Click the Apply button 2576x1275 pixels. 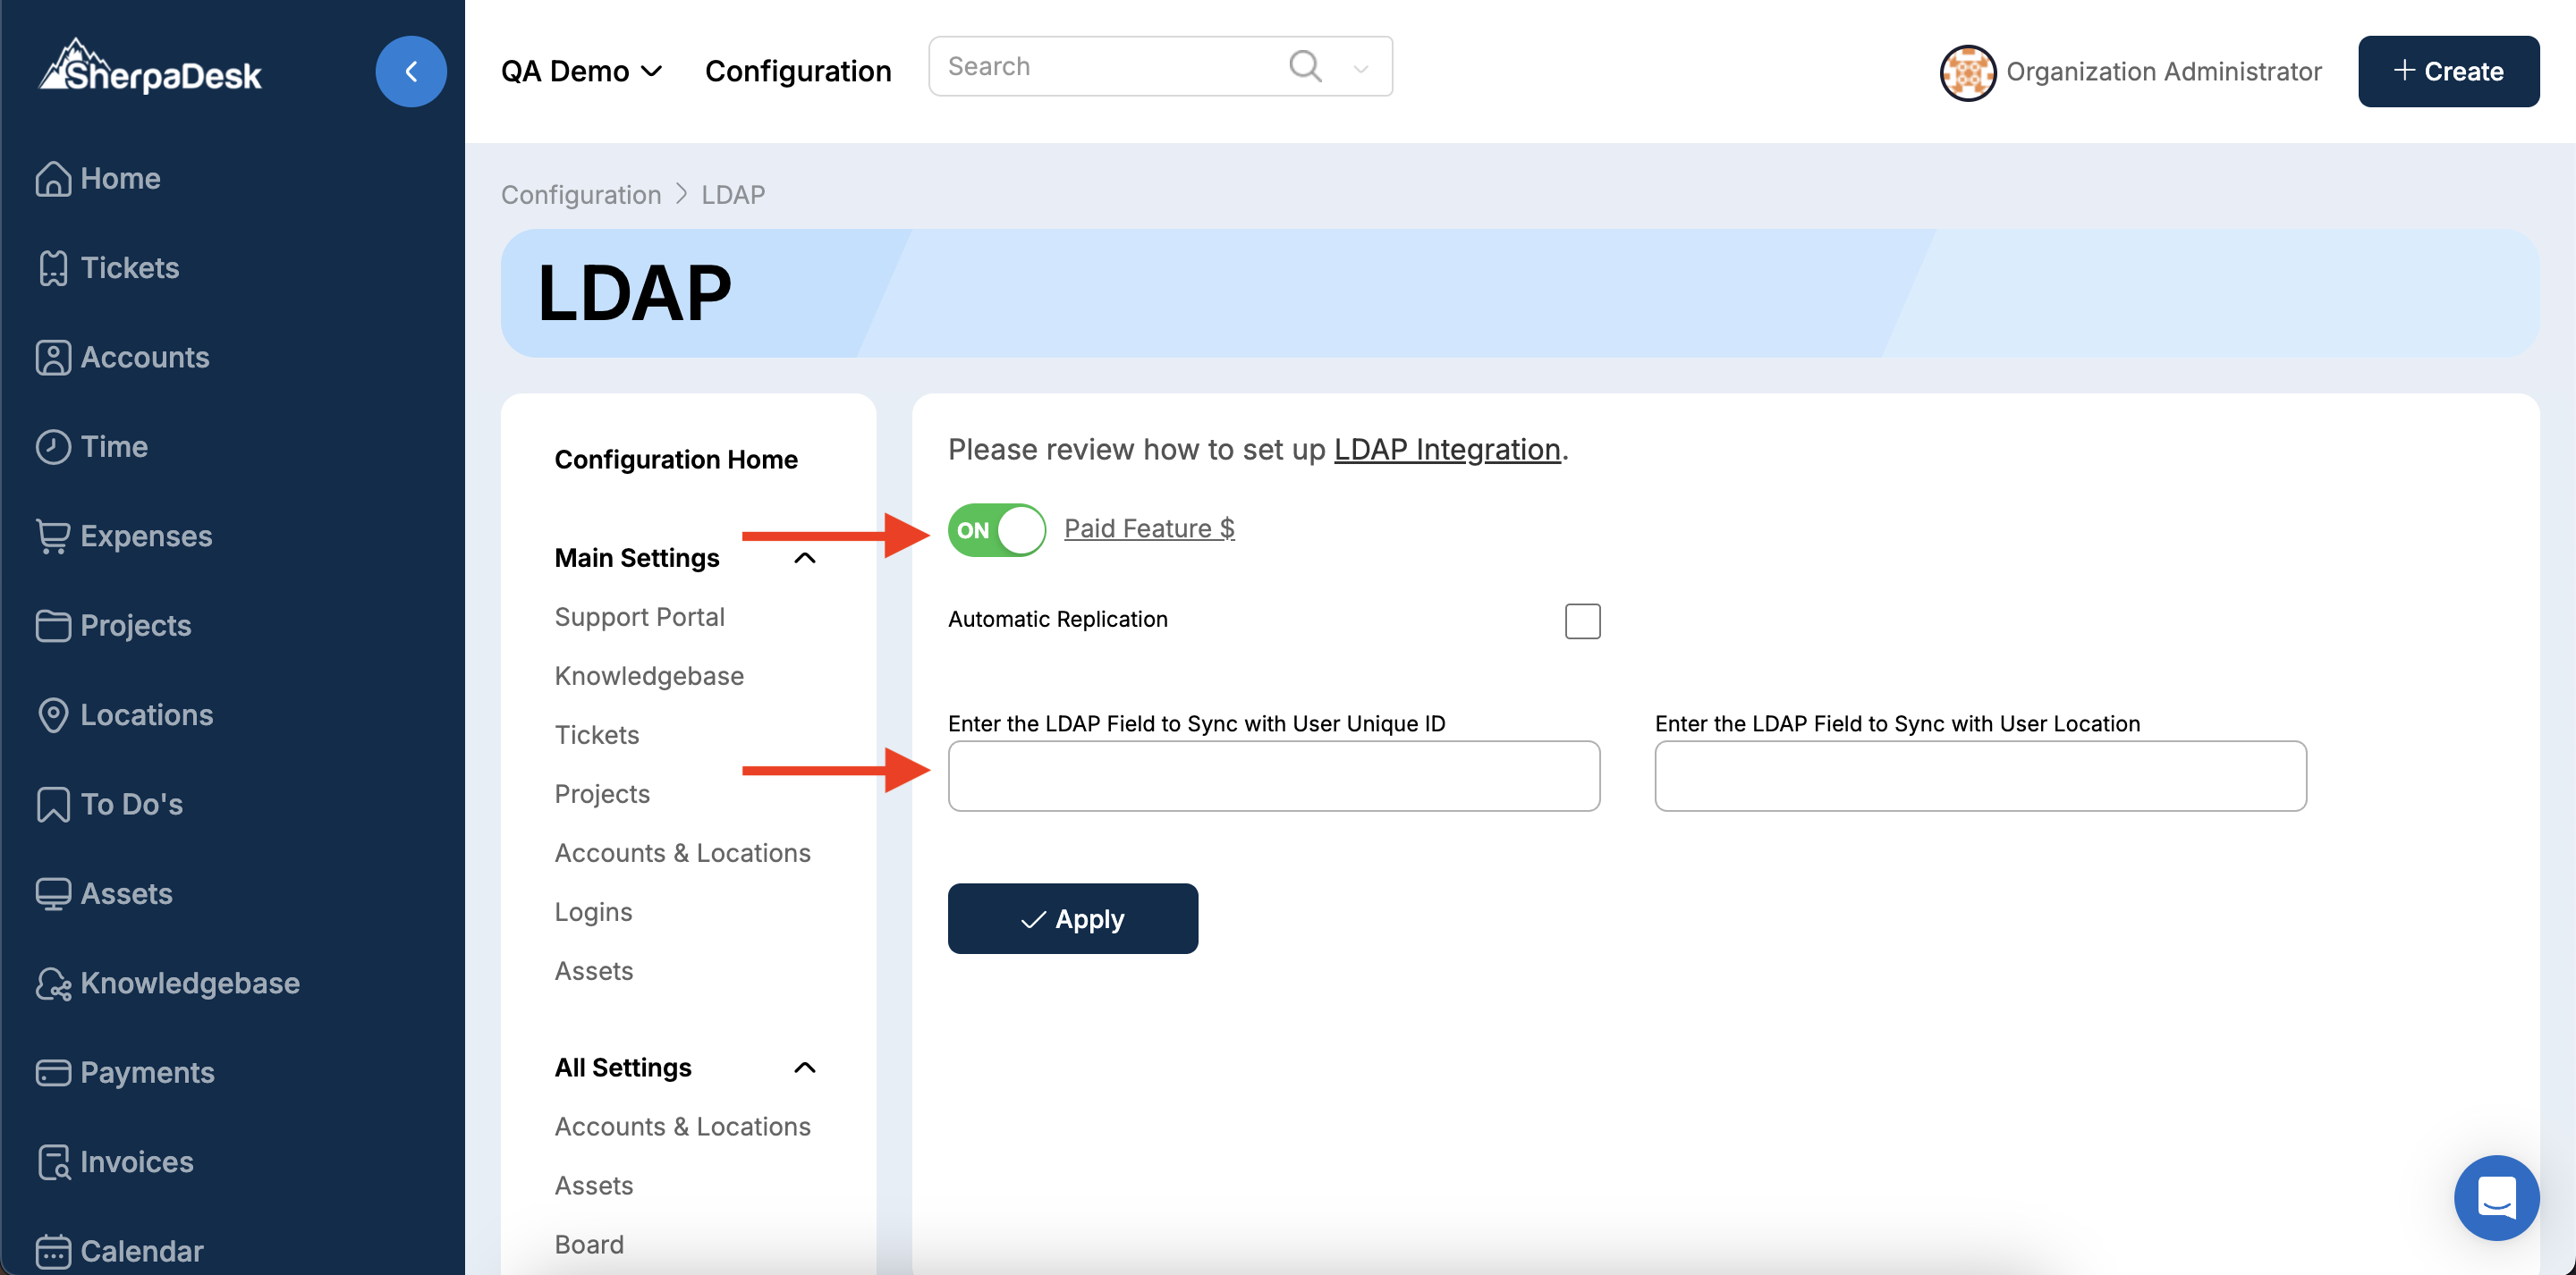[x=1072, y=918]
